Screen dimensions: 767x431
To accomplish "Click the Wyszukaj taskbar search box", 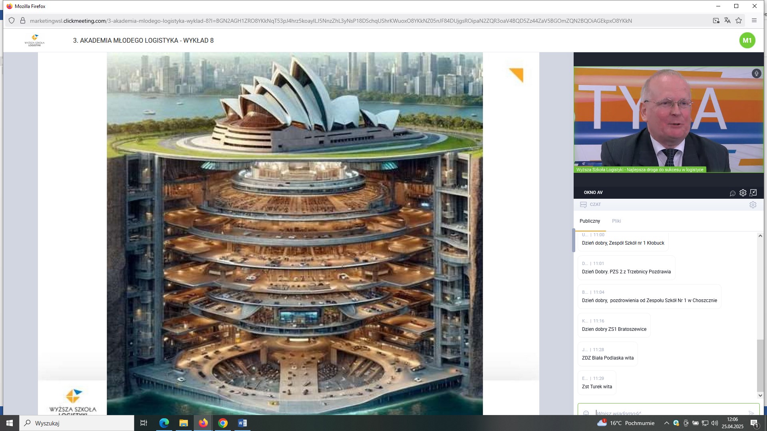I will pos(77,423).
